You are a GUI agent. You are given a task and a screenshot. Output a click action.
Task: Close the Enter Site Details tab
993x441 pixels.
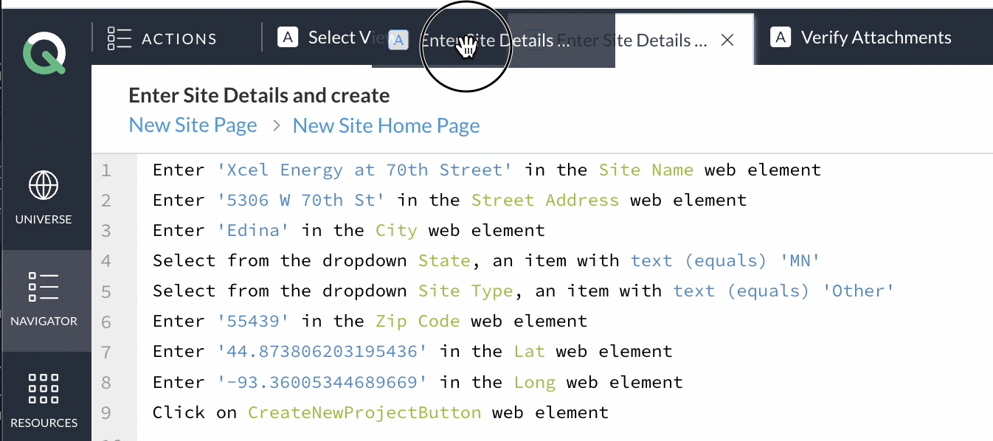727,41
